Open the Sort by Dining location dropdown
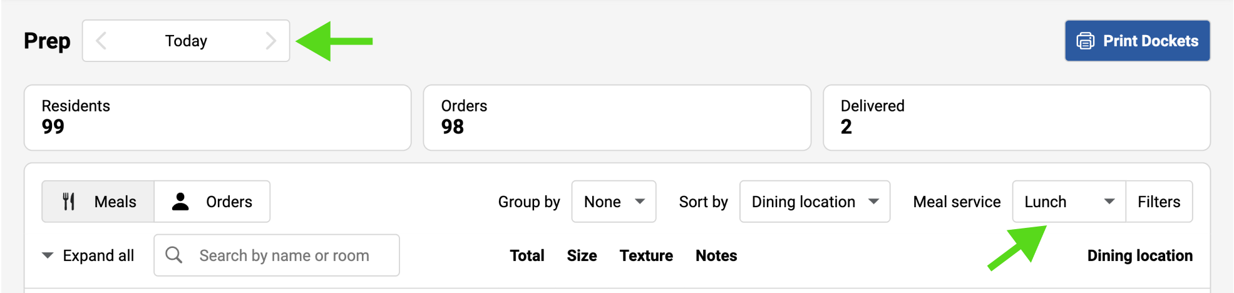This screenshot has width=1234, height=293. click(815, 202)
